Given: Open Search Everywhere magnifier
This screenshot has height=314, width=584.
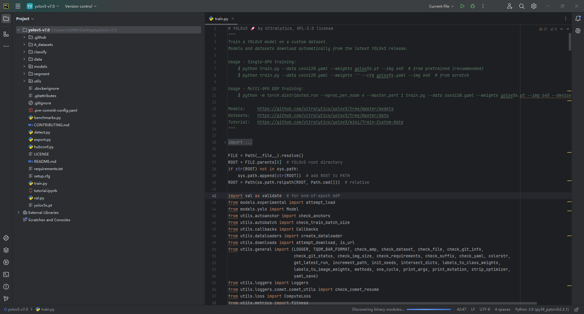Looking at the screenshot, I should click(x=522, y=6).
